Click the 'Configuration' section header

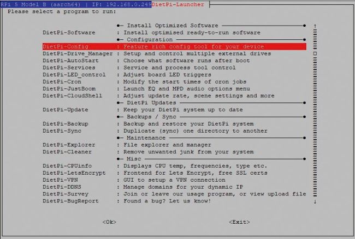(x=150, y=40)
